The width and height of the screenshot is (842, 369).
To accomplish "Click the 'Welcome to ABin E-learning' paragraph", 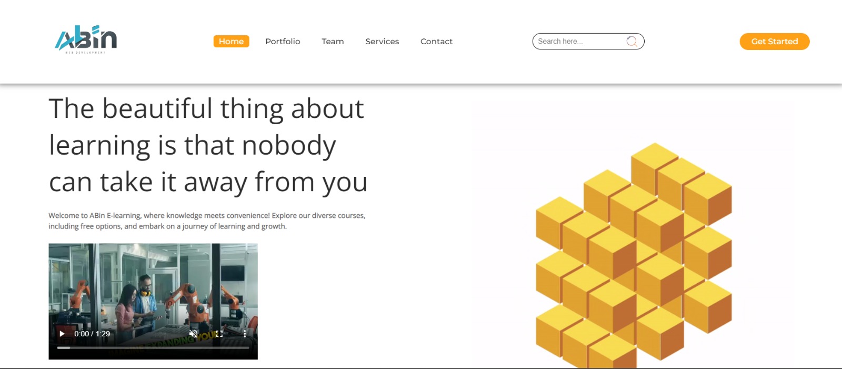I will [207, 221].
